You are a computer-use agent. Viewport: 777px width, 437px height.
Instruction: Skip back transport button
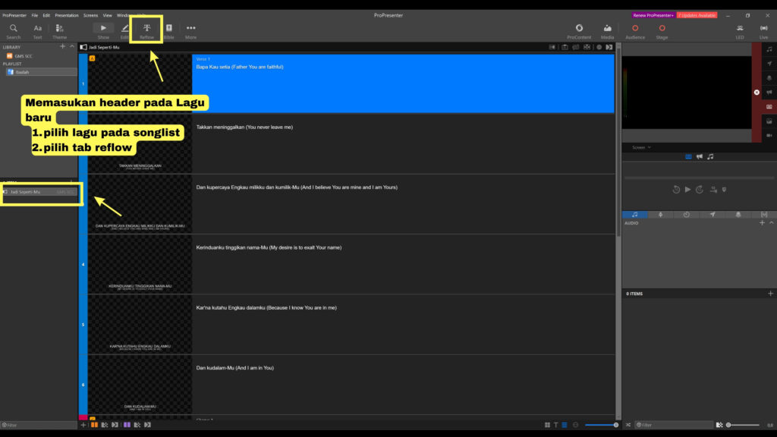(x=676, y=189)
